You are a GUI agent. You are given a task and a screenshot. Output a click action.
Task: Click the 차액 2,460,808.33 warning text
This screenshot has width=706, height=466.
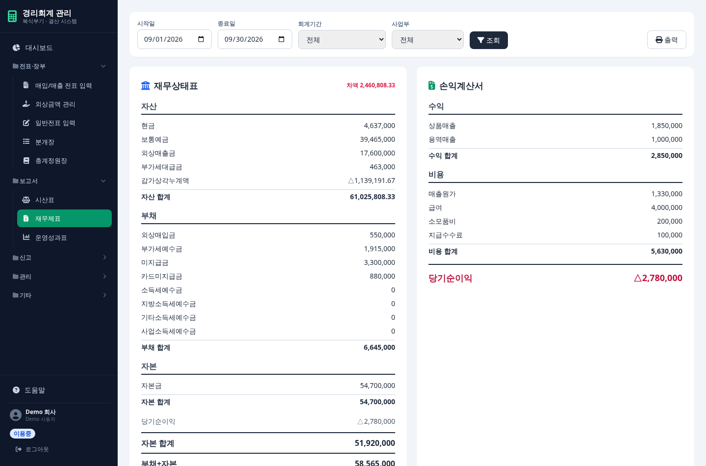pyautogui.click(x=371, y=85)
